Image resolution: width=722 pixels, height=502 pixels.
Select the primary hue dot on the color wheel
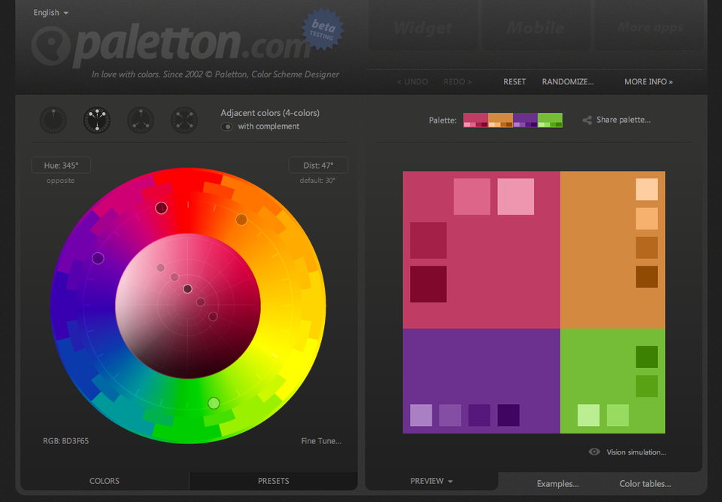coord(161,208)
